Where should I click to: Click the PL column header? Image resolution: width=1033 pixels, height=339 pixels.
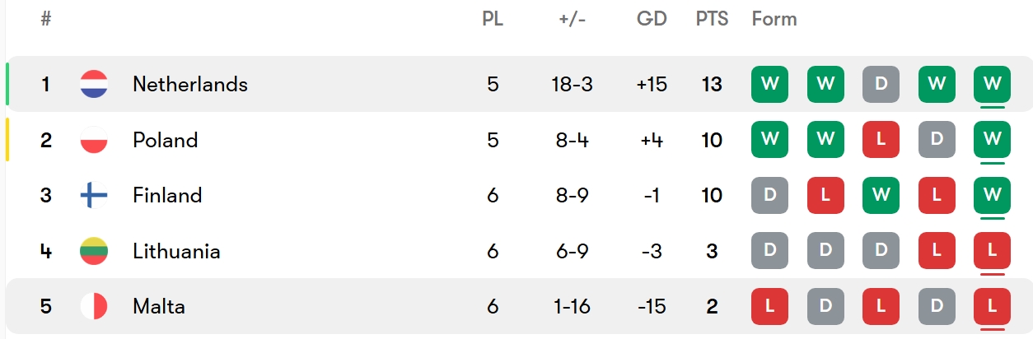(493, 19)
